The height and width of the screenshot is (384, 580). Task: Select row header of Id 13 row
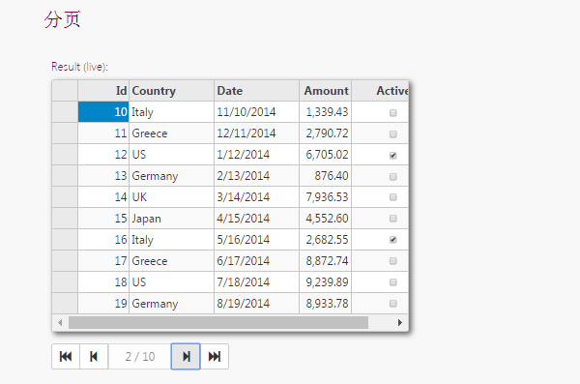65,175
